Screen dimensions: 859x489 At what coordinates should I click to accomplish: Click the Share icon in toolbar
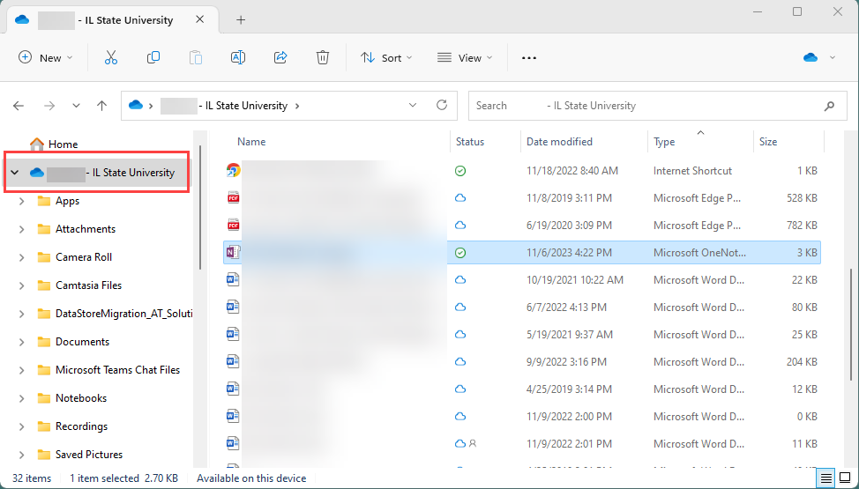coord(280,57)
